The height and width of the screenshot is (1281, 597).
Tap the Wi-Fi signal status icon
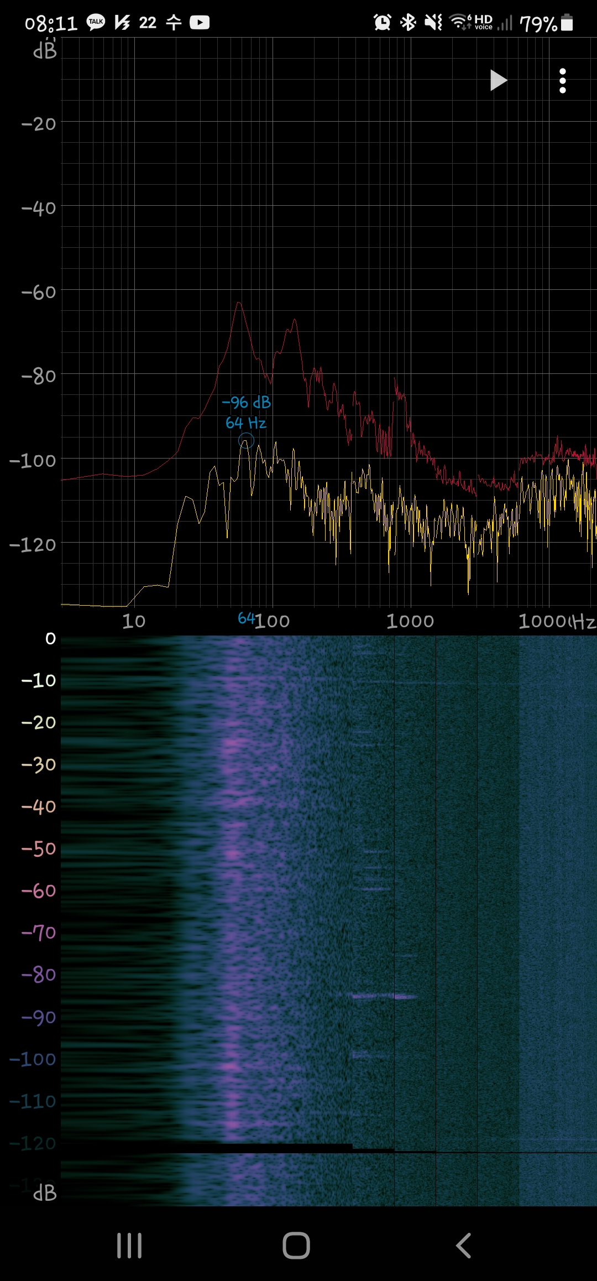pos(459,22)
